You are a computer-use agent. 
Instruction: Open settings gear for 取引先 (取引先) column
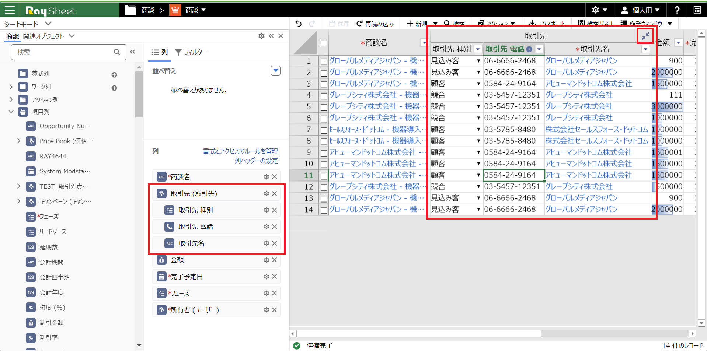pyautogui.click(x=267, y=193)
